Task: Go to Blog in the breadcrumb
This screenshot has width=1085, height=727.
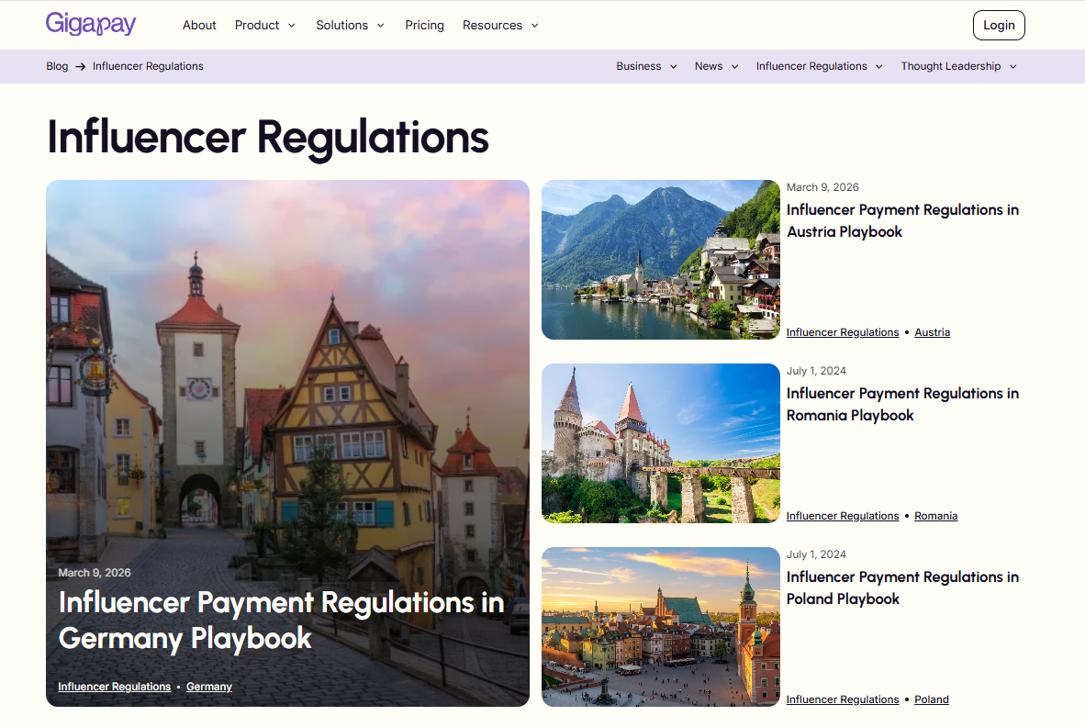Action: point(57,66)
